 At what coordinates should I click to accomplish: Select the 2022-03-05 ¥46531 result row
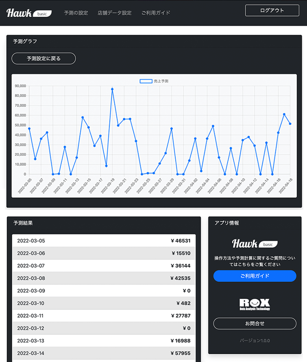pos(104,241)
